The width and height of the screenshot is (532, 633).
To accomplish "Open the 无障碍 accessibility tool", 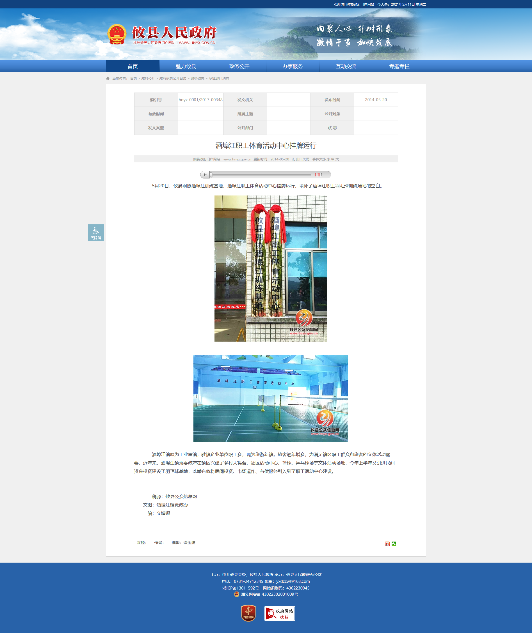I will point(96,233).
